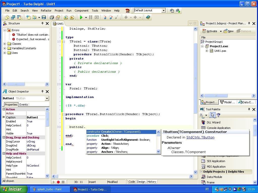Click the View Form toolbar icon
This screenshot has width=258, height=193.
tap(13, 17)
